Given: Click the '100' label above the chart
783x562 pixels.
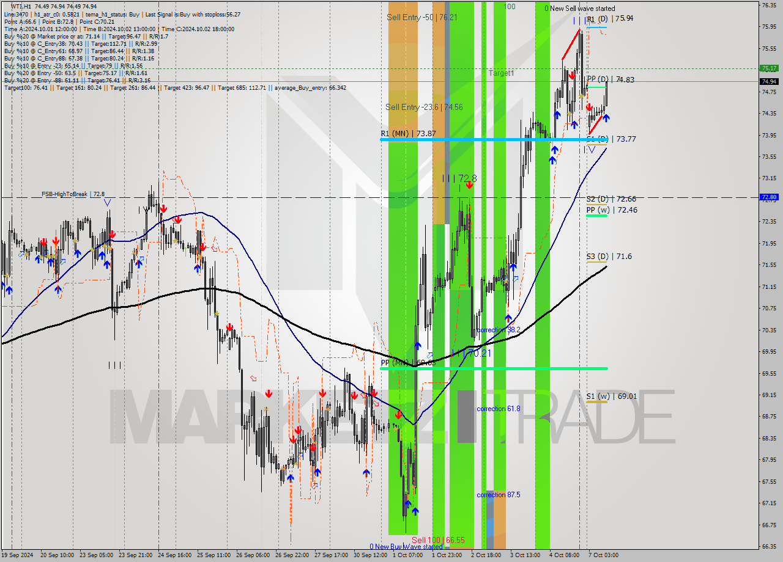Looking at the screenshot, I should (x=510, y=7).
